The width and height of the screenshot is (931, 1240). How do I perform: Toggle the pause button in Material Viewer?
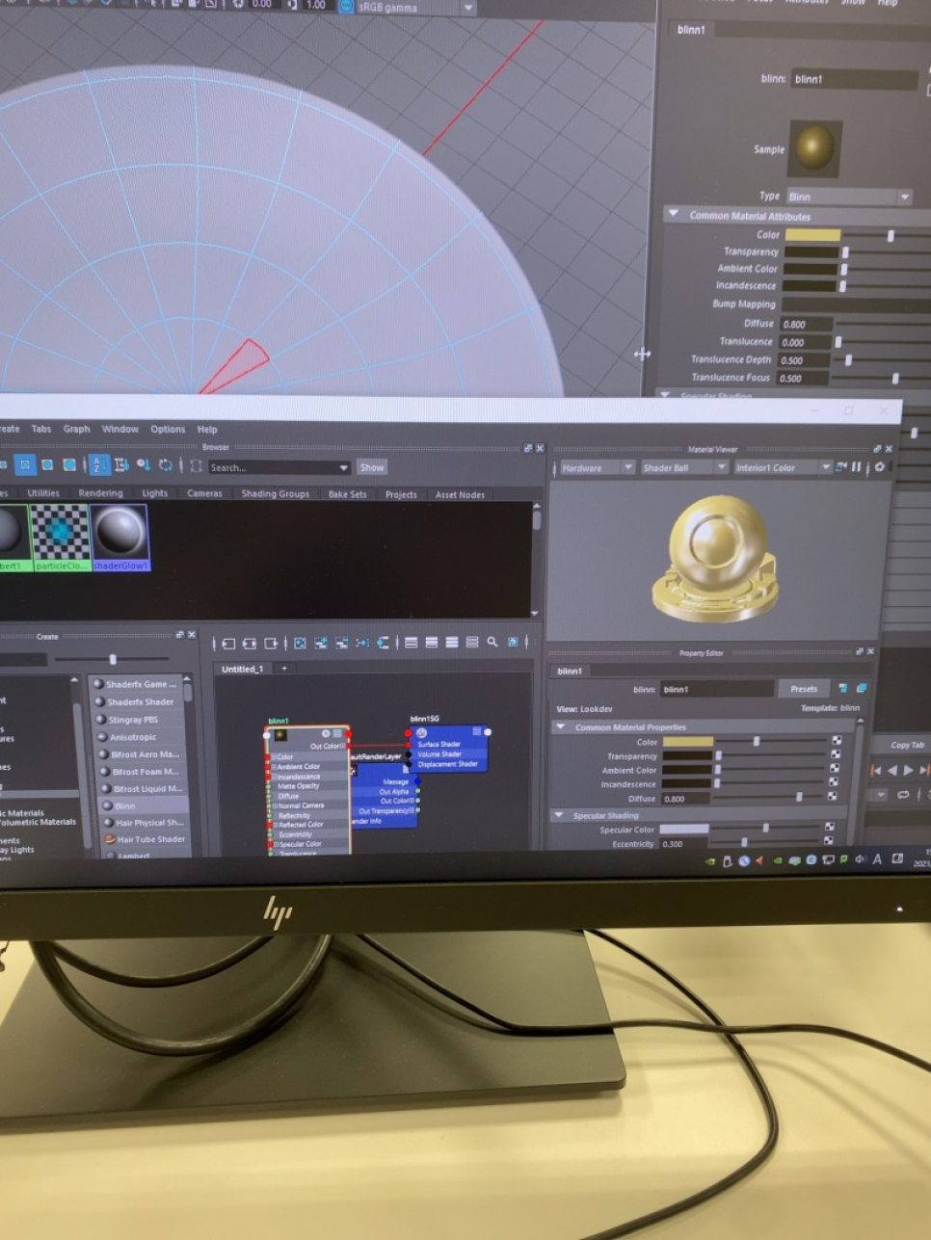pyautogui.click(x=856, y=466)
